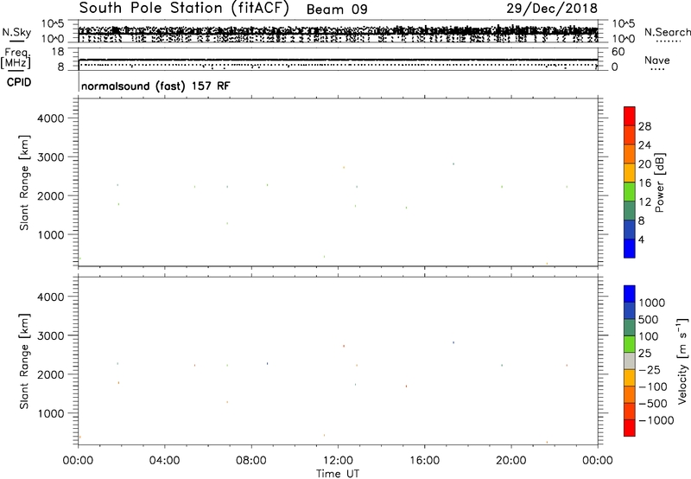Click yellow Velocity segment between -25 and -100
691x479 pixels.
coord(630,378)
